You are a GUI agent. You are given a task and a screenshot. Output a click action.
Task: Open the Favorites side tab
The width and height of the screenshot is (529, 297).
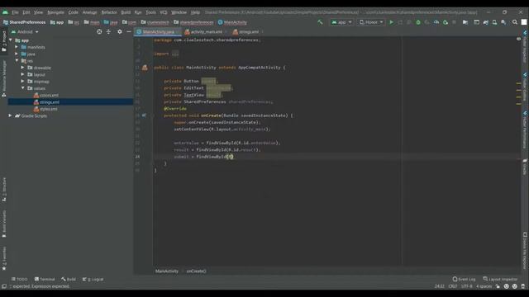[x=4, y=258]
